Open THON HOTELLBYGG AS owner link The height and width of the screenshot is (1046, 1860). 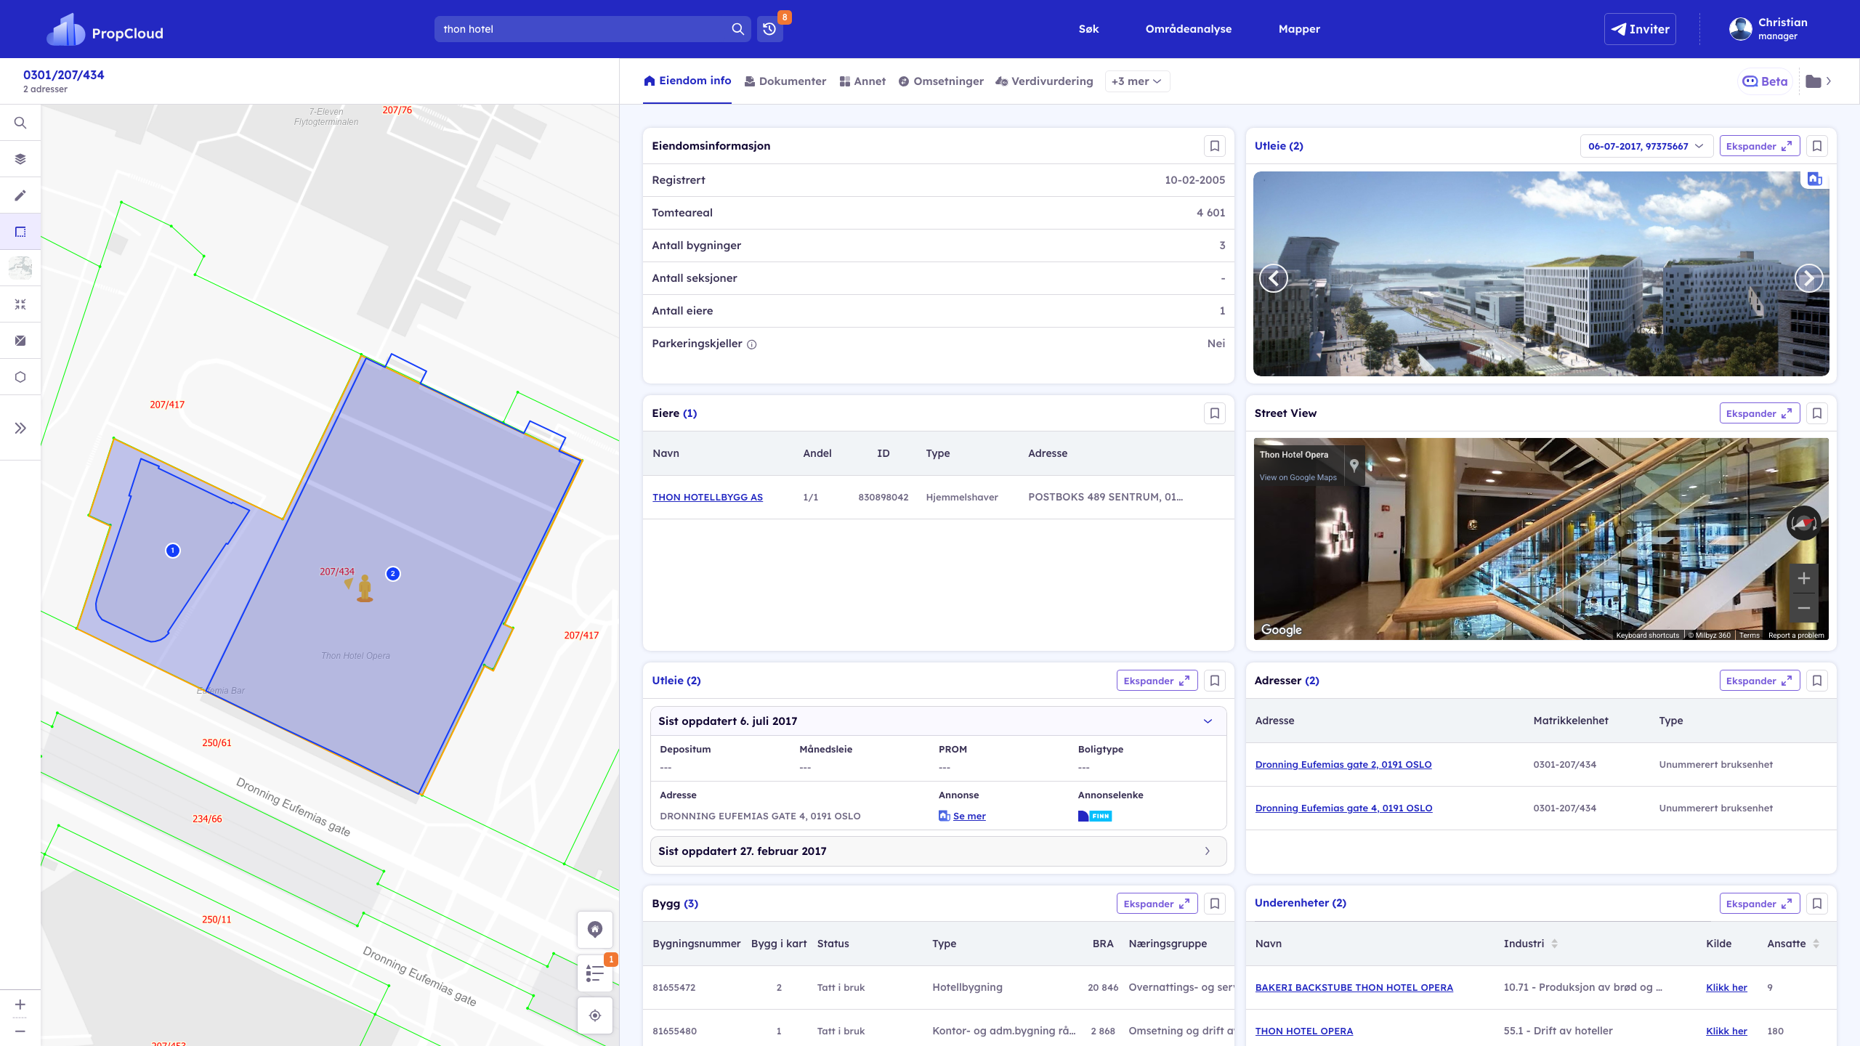click(708, 498)
